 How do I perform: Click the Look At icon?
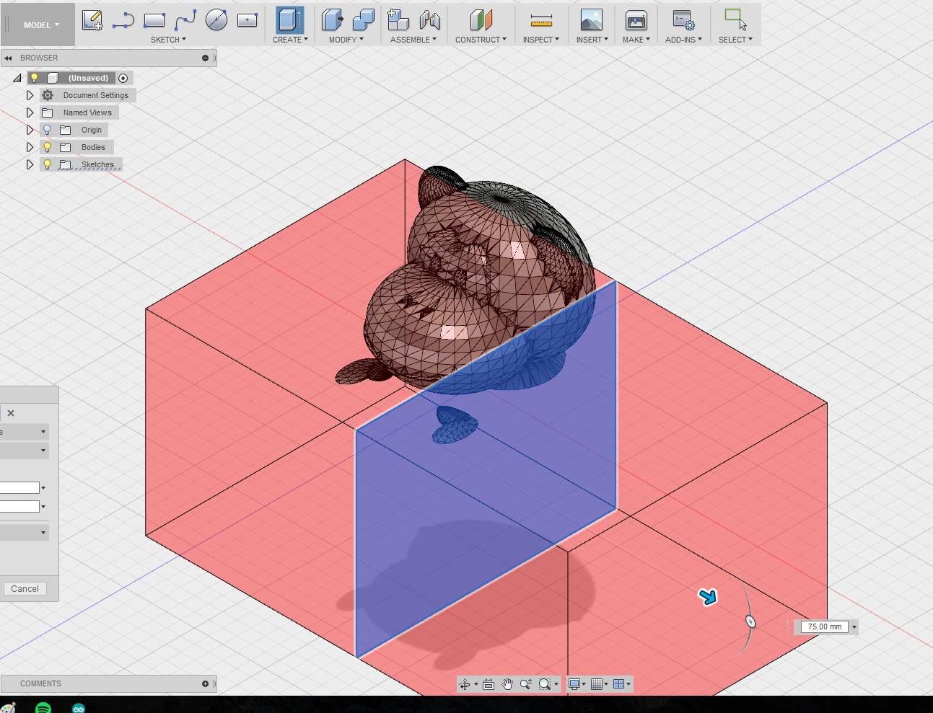coord(489,684)
